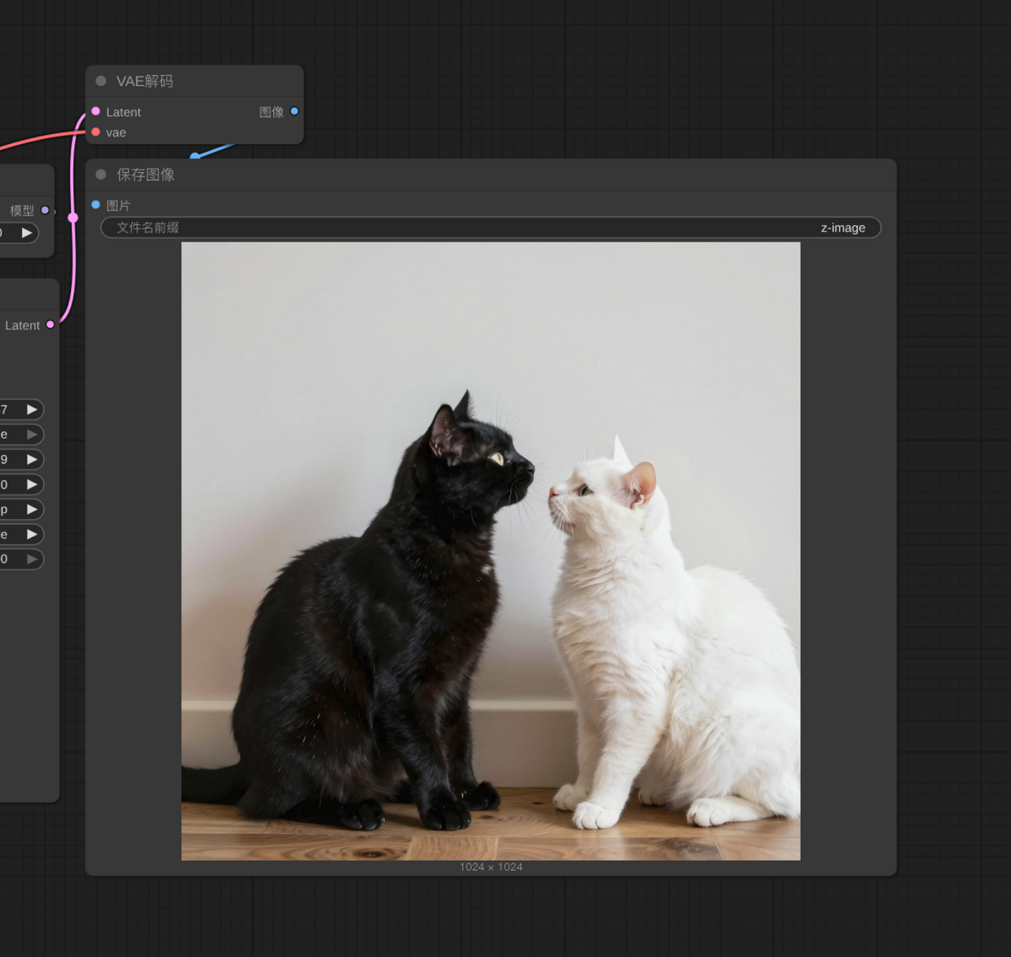
Task: Click the increment arrow below the 模型 output
Action: [x=27, y=233]
